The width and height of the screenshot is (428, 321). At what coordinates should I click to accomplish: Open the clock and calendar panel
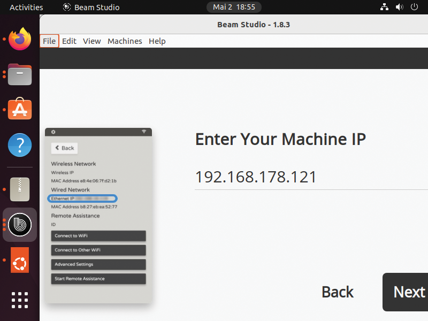234,7
